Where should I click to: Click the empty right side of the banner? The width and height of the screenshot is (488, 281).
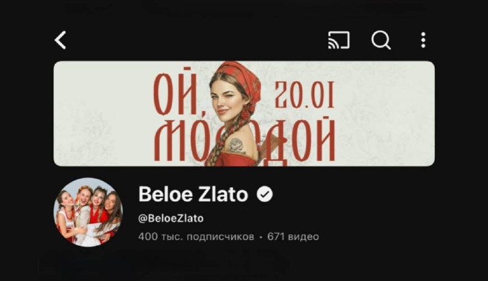[x=386, y=113]
